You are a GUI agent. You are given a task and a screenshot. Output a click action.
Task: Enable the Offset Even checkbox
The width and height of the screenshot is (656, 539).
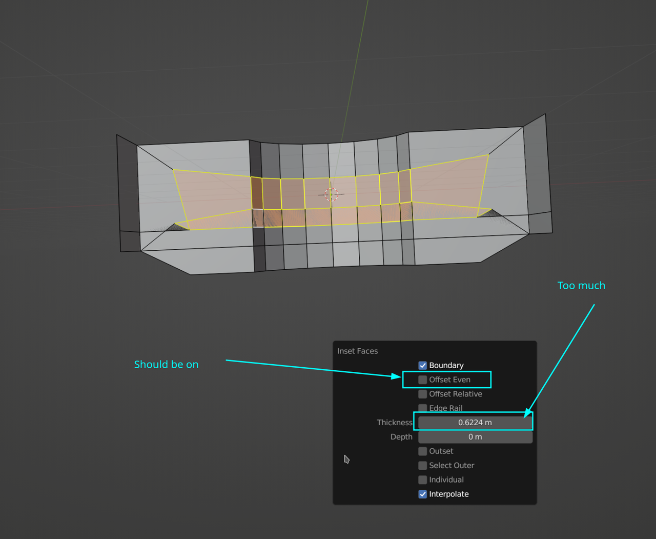pyautogui.click(x=423, y=380)
